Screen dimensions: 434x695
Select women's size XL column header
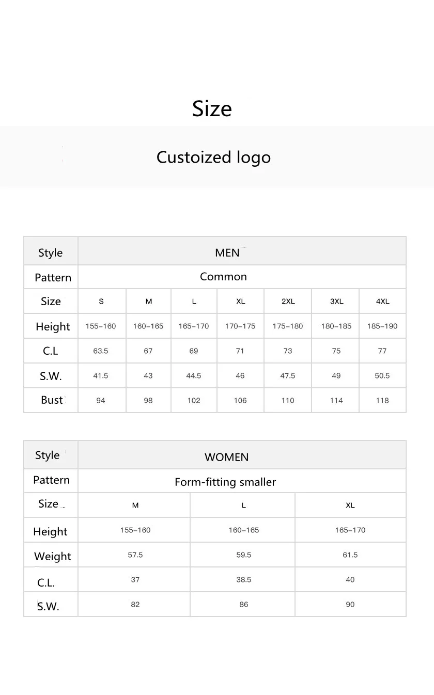[350, 506]
